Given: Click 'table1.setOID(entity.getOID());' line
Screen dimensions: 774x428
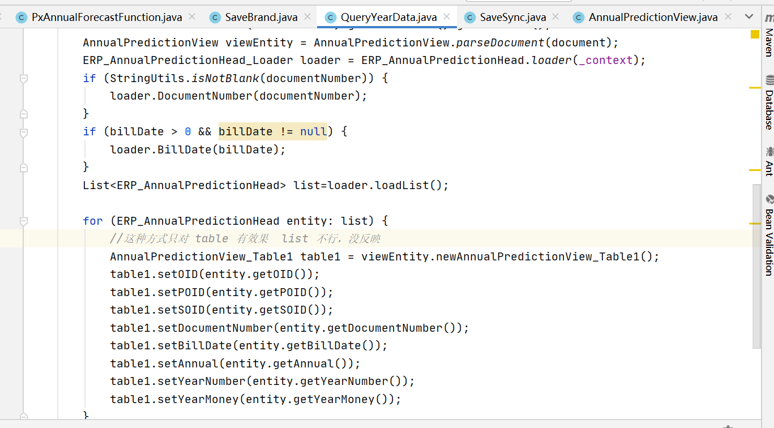Looking at the screenshot, I should click(215, 274).
